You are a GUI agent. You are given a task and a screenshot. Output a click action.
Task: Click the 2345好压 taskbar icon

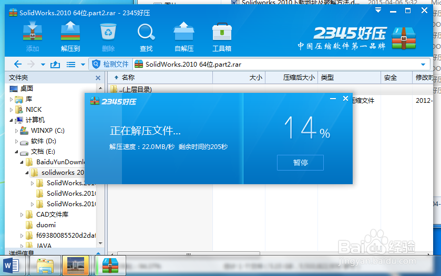pyautogui.click(x=110, y=266)
